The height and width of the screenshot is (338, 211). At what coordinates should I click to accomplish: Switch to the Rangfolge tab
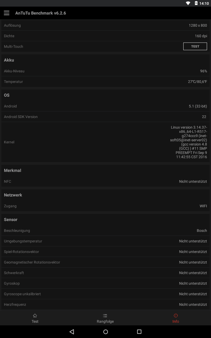[x=105, y=318]
